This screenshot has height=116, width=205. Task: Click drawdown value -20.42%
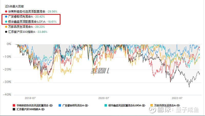[x=39, y=17]
